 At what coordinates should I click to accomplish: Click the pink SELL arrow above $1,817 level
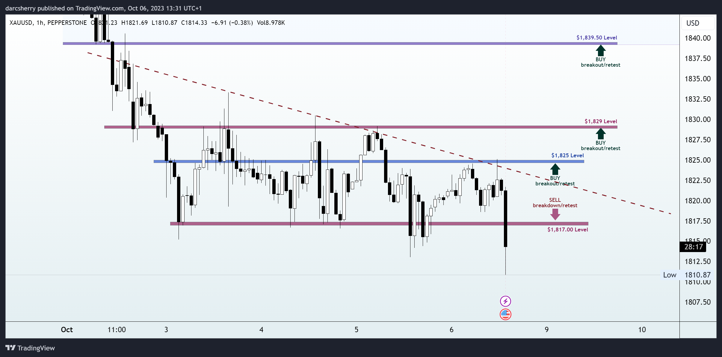click(555, 214)
